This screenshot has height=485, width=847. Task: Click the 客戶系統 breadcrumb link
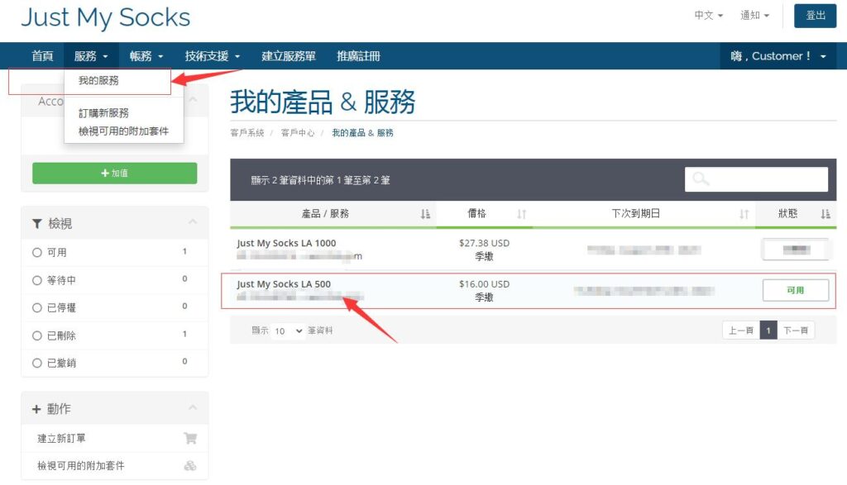[x=246, y=133]
